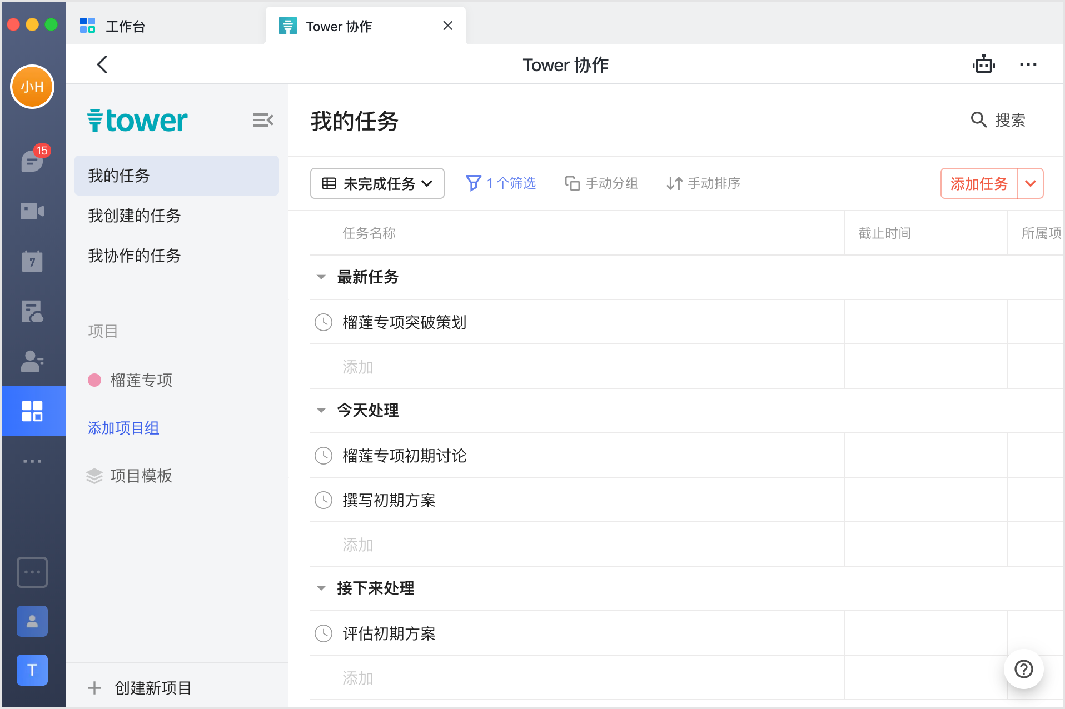Viewport: 1065px width, 709px height.
Task: Open the 未完成任务 view dropdown
Action: (377, 183)
